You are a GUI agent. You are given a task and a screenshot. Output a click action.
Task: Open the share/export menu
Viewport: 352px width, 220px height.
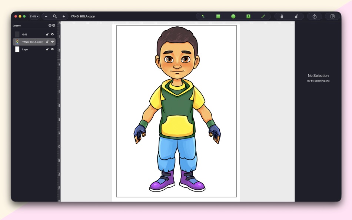click(x=315, y=16)
